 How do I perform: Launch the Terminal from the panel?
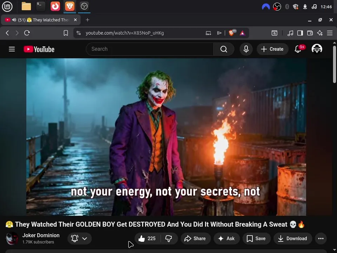[x=41, y=6]
